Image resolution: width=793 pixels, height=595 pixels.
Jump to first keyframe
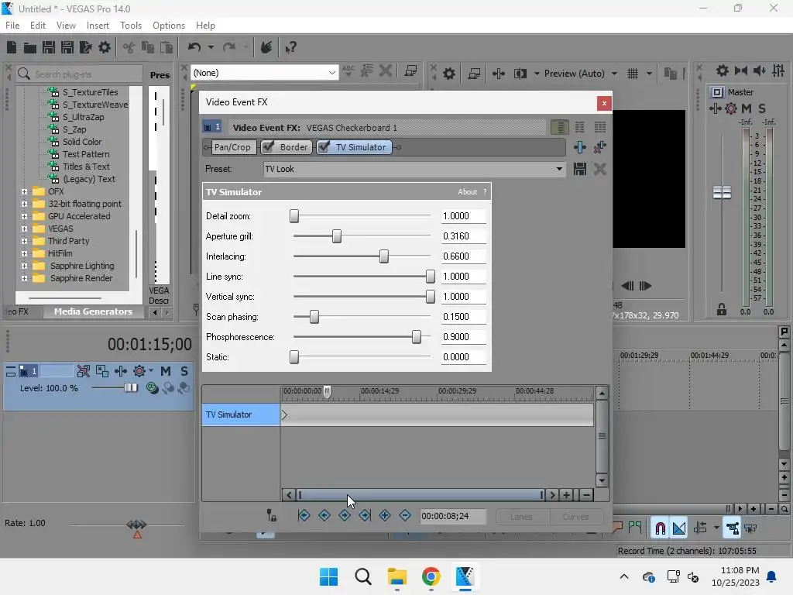304,515
